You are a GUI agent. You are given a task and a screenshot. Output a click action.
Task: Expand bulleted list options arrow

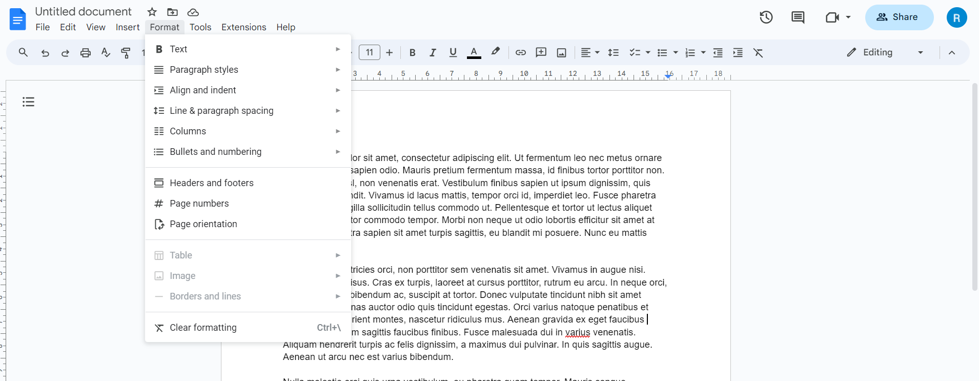click(x=676, y=52)
